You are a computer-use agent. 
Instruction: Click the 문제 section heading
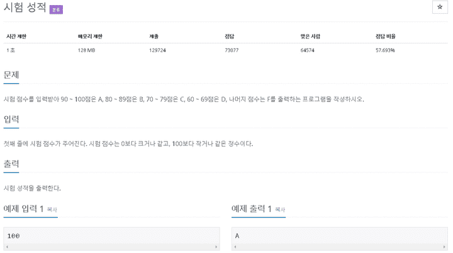[11, 75]
